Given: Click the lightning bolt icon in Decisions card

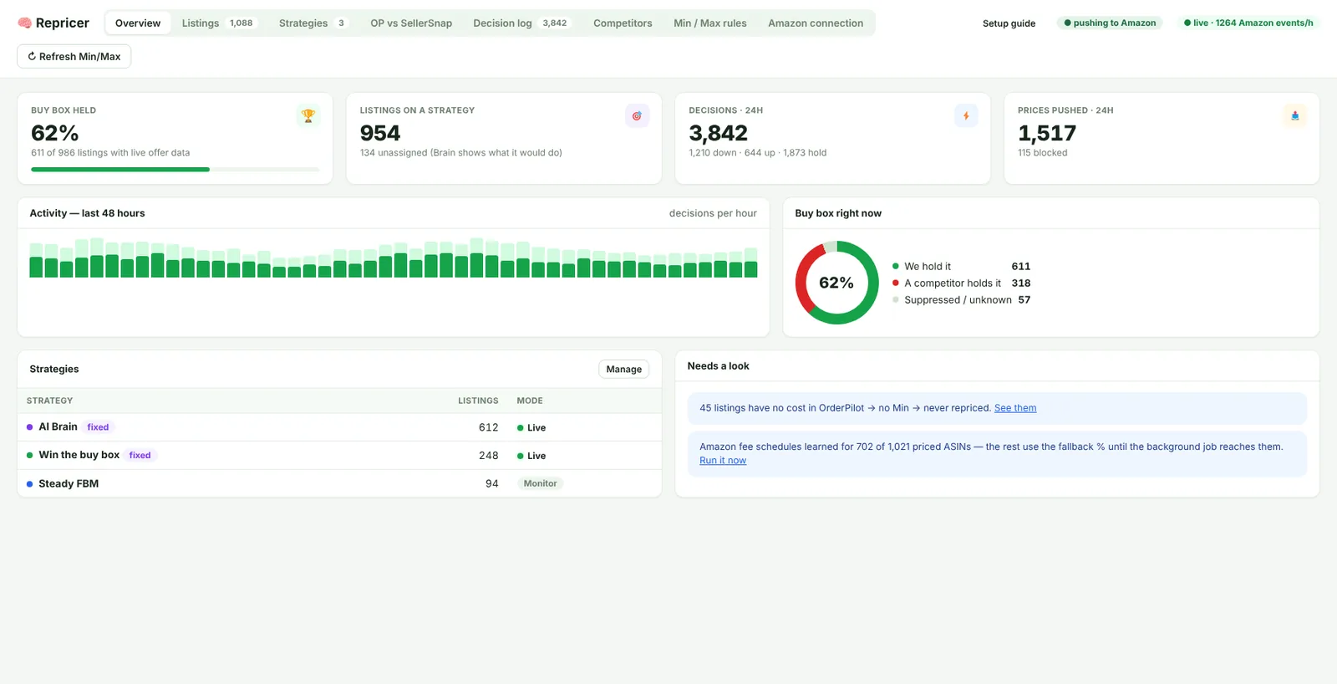Looking at the screenshot, I should click(966, 116).
